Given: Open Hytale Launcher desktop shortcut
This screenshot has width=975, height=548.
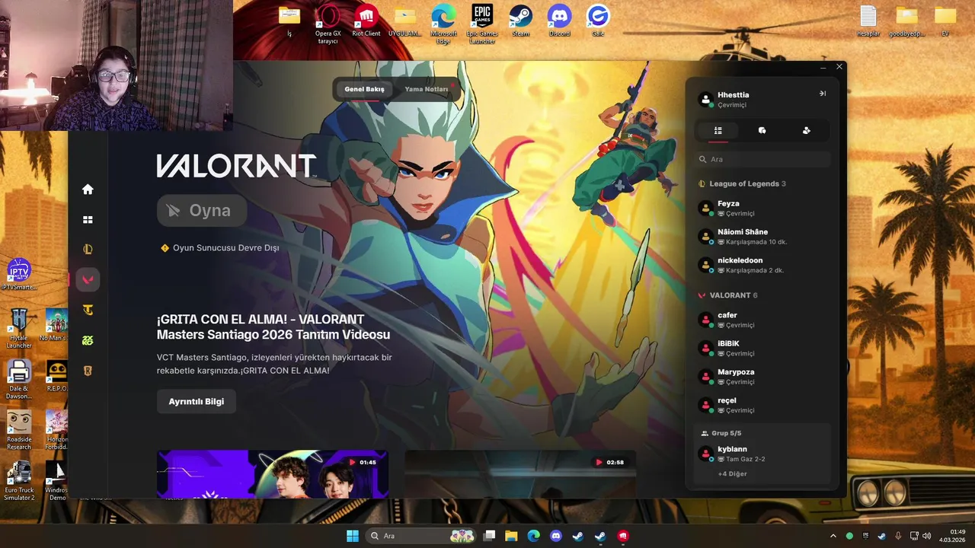Looking at the screenshot, I should [19, 328].
